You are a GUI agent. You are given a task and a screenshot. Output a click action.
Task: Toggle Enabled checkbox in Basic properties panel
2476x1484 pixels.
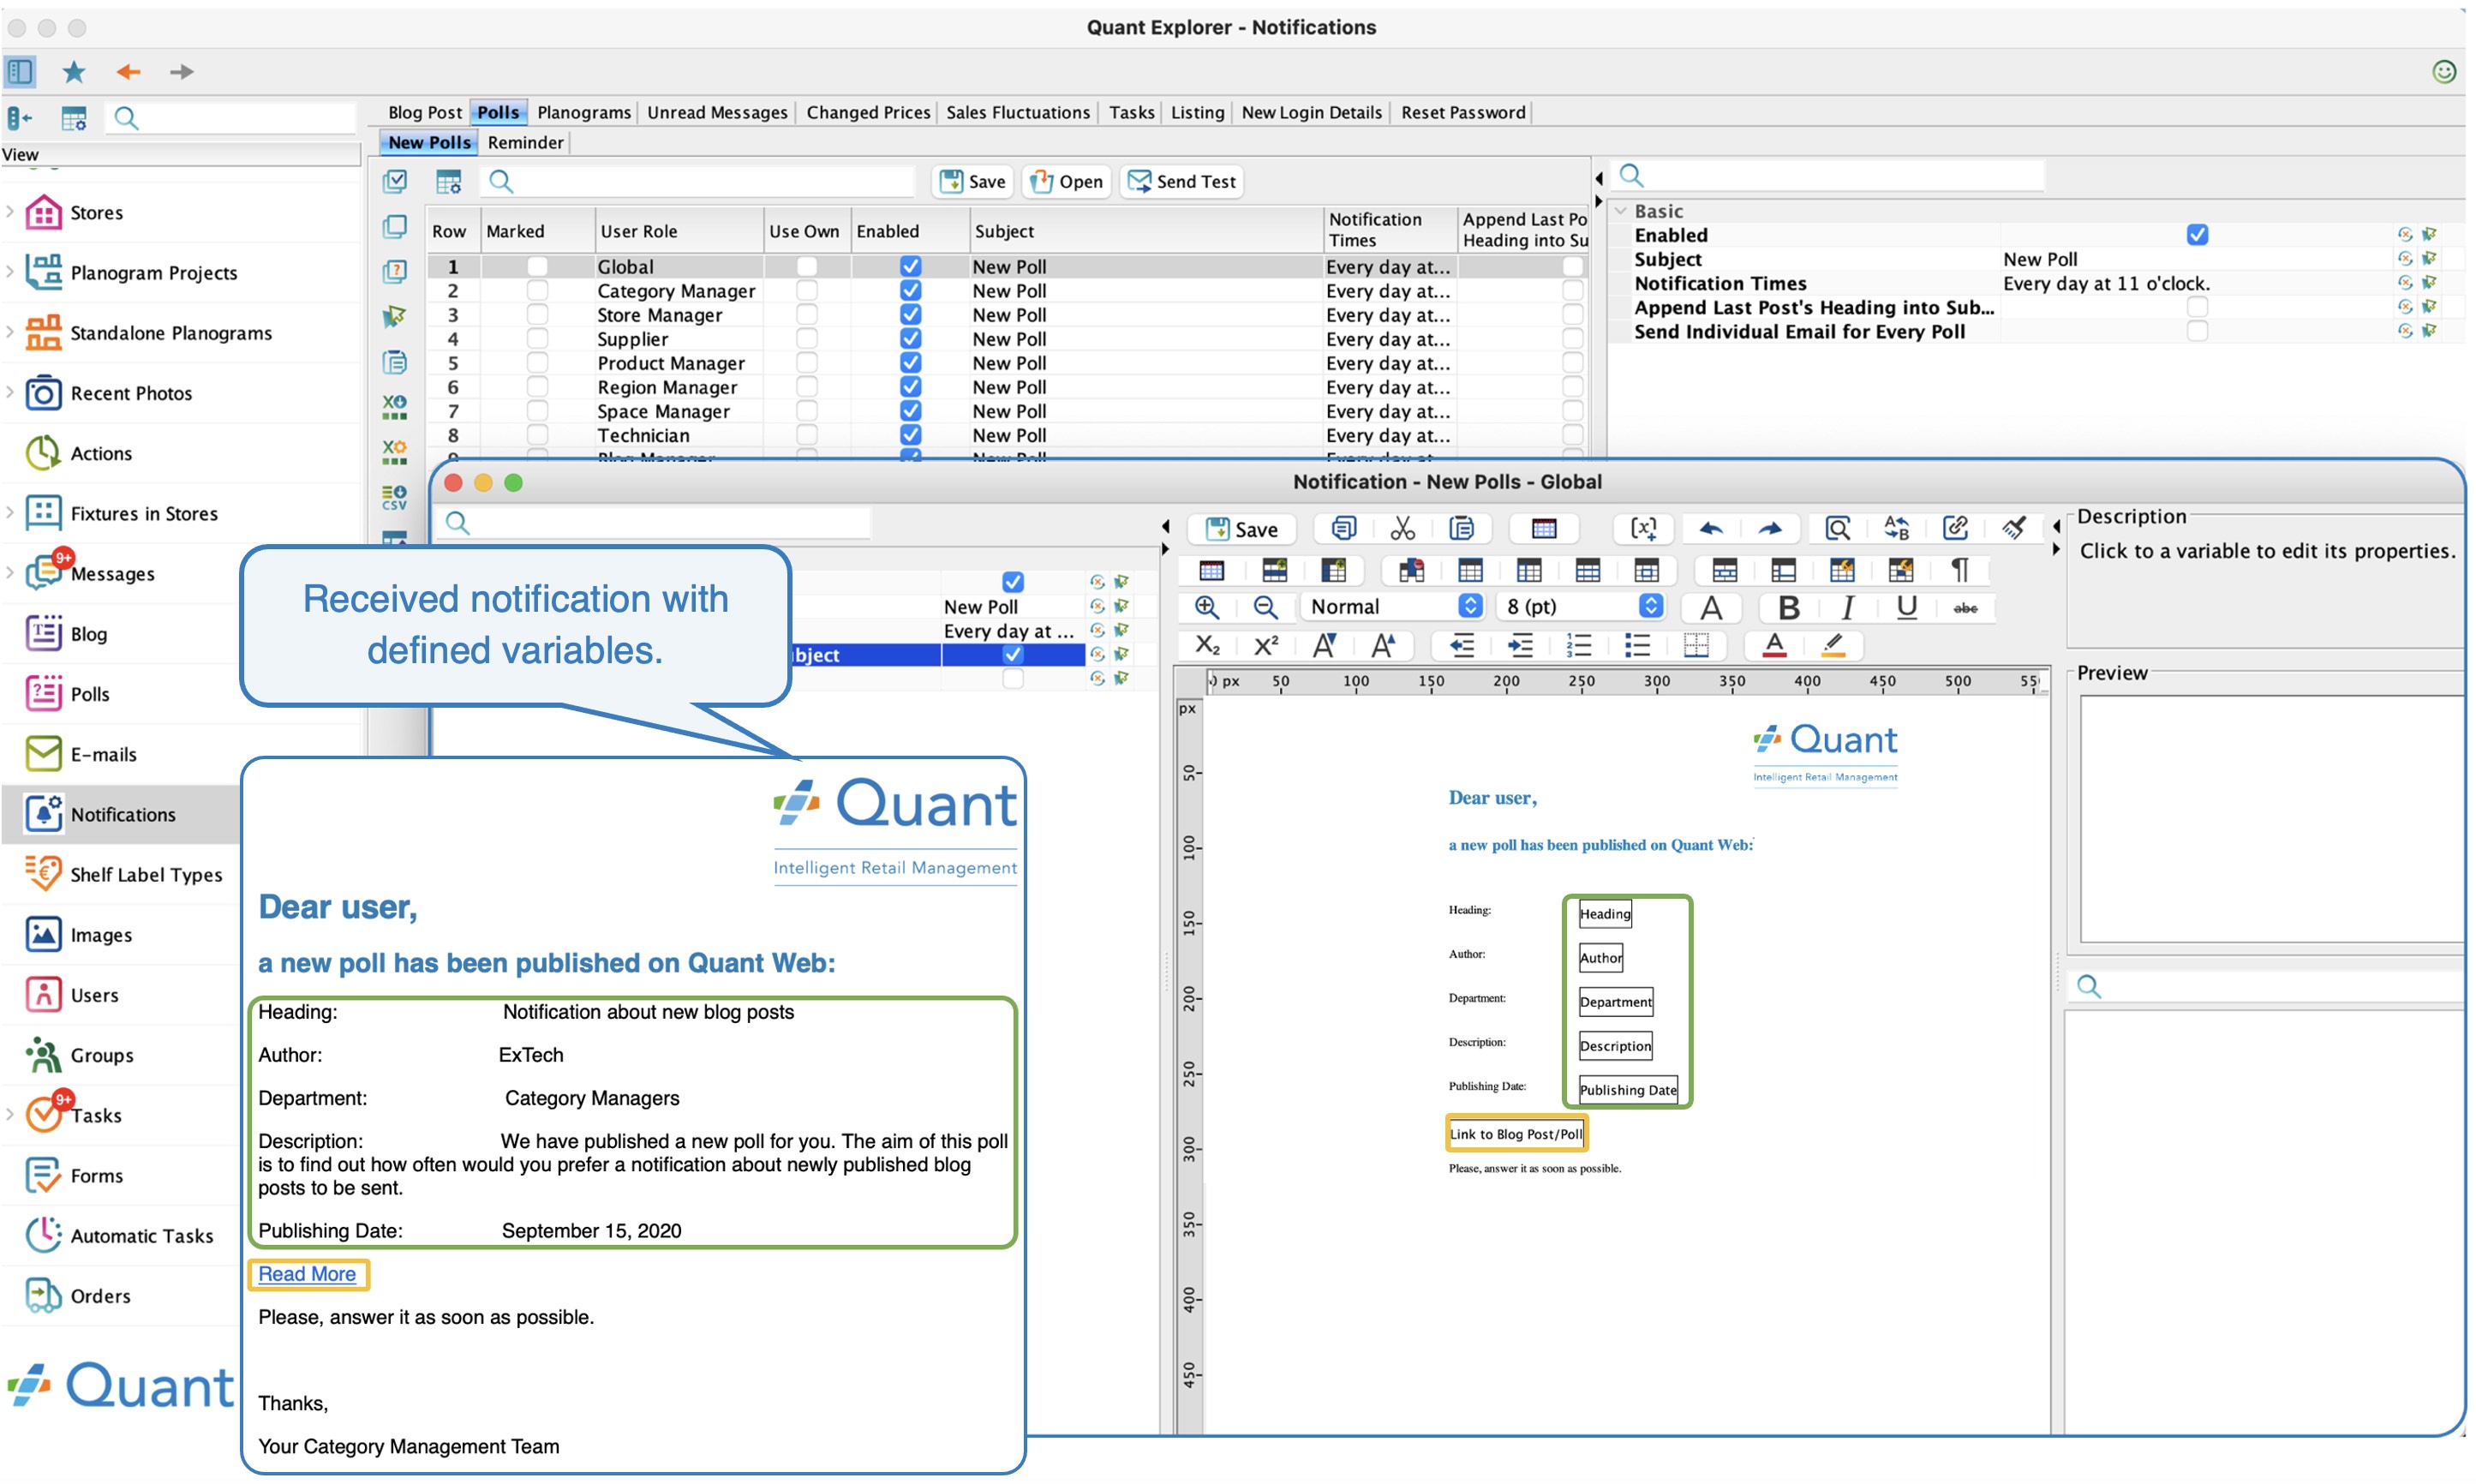[x=2197, y=235]
